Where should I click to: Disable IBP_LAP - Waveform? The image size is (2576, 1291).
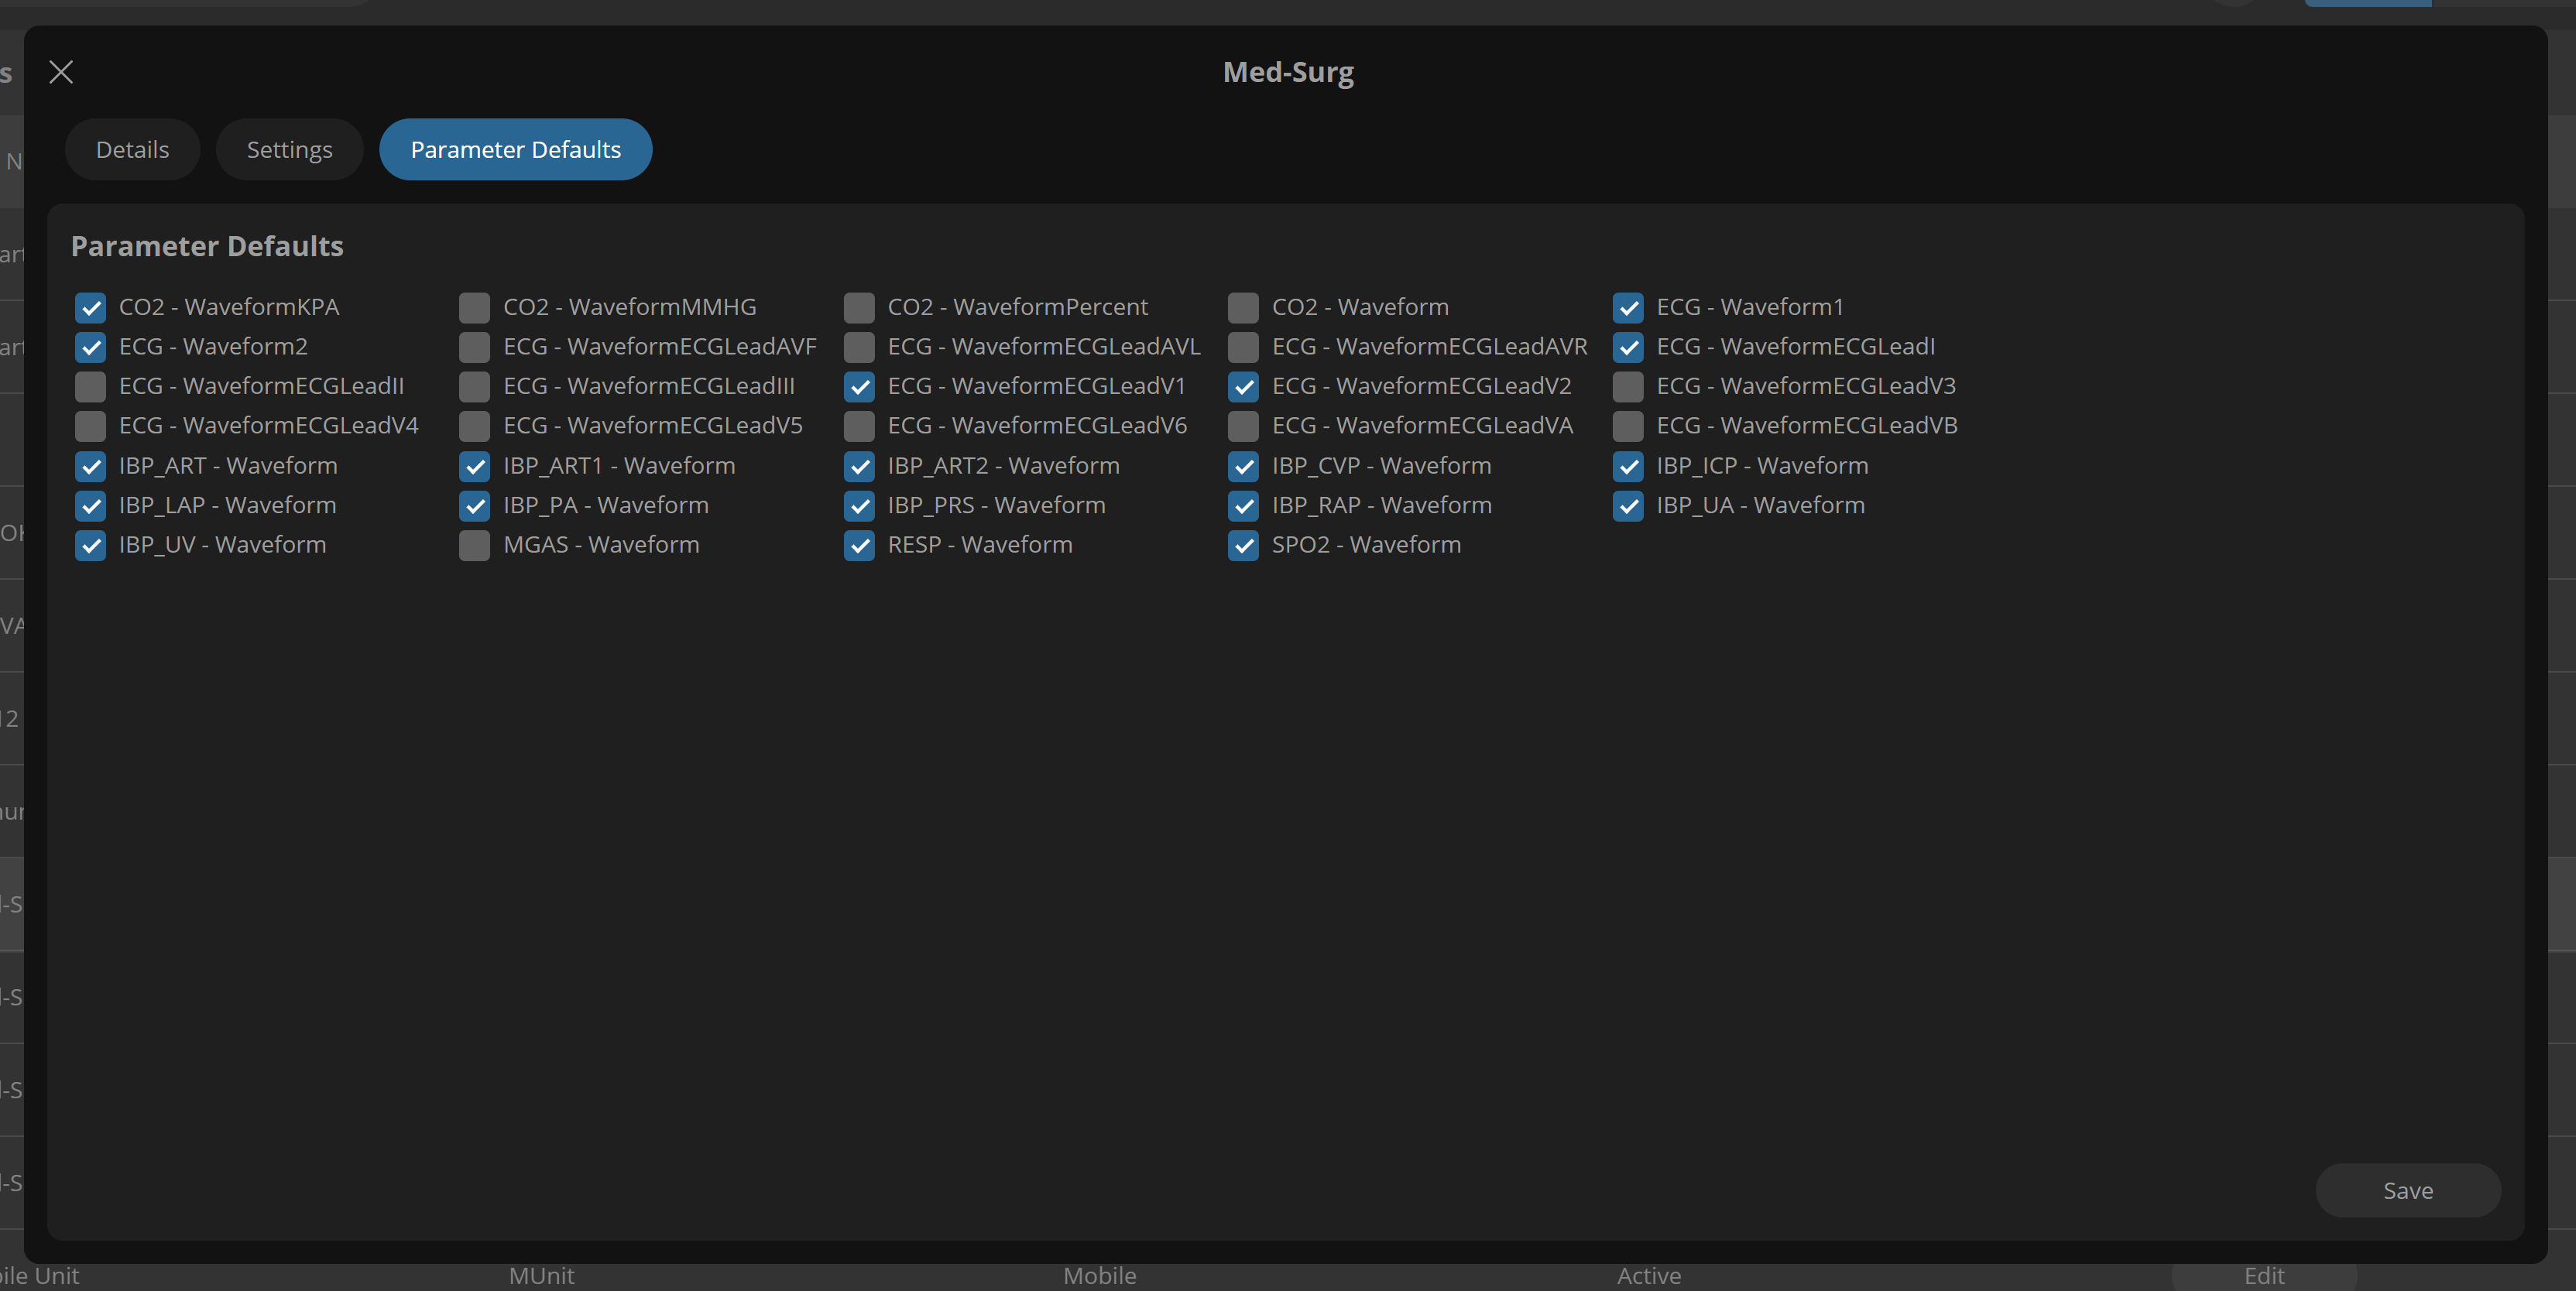pyautogui.click(x=91, y=506)
